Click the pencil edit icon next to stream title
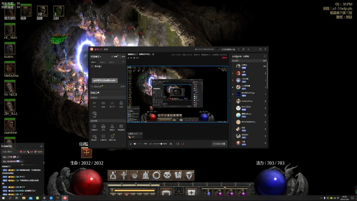Viewport: 357px width, 201px height. (x=153, y=54)
